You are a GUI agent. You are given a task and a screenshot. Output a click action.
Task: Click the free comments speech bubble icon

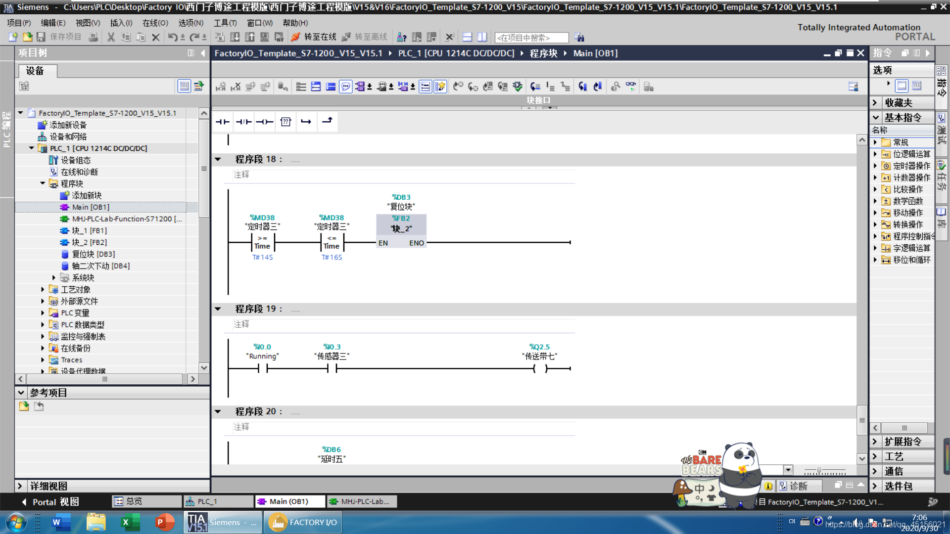[346, 87]
